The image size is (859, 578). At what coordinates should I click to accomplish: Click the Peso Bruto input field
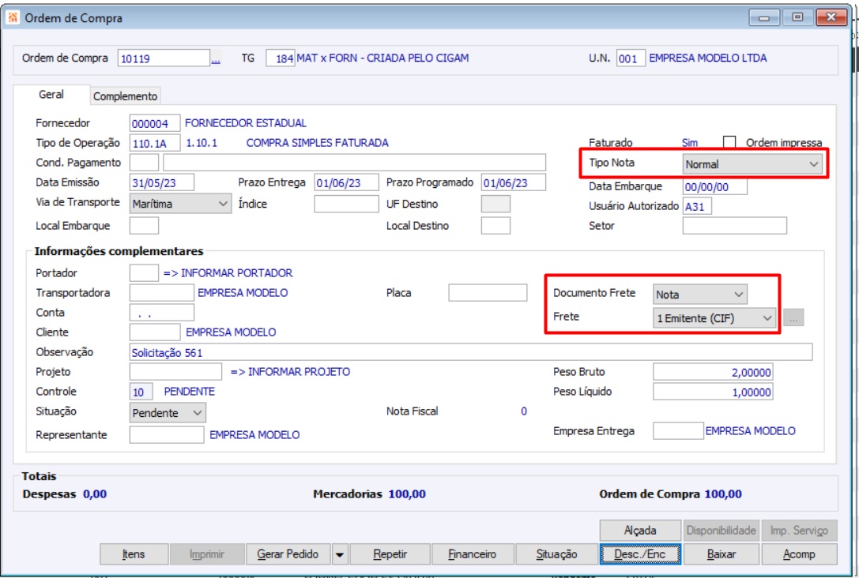[x=713, y=372]
